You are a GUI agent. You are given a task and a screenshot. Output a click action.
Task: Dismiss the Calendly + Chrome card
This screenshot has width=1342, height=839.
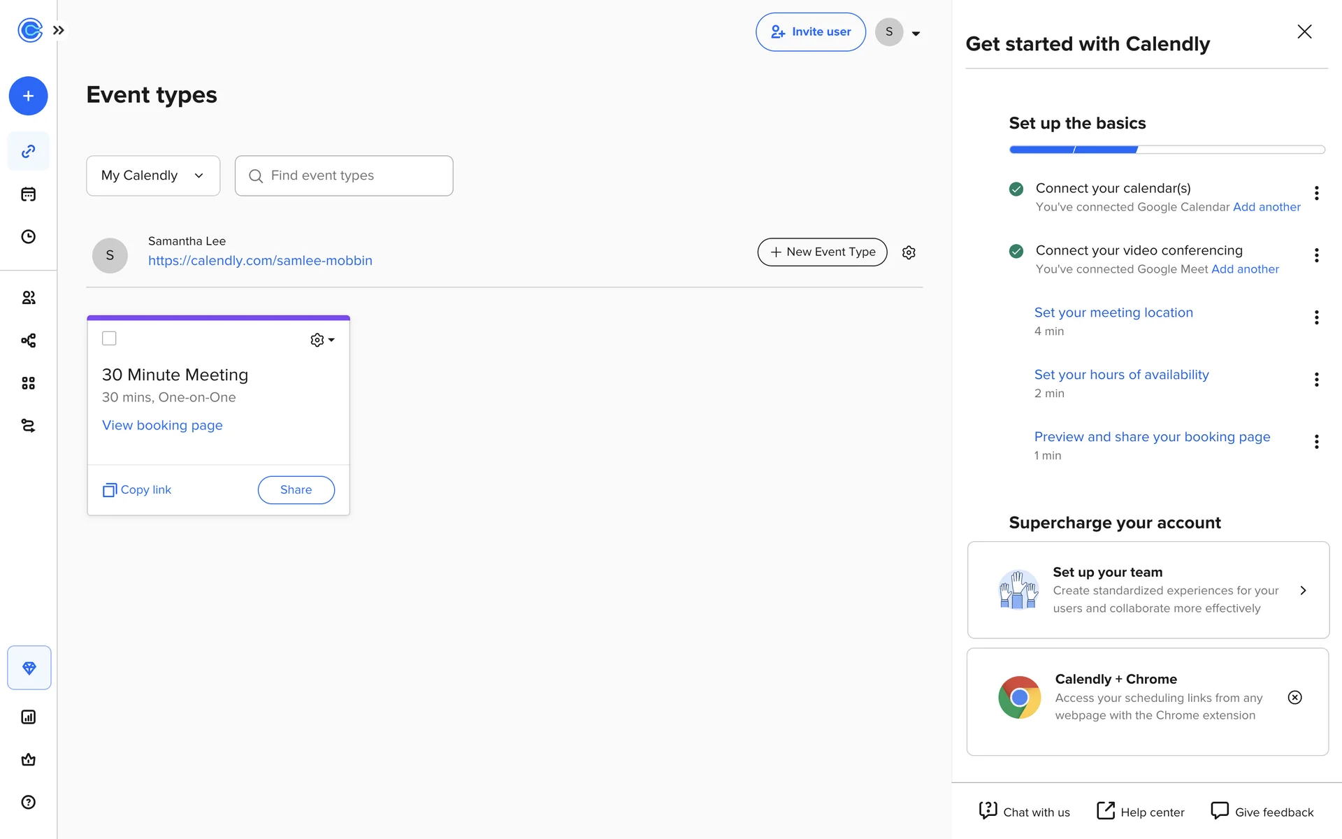pos(1294,697)
